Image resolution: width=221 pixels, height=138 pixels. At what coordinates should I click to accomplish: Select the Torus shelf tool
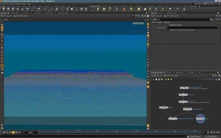click(x=18, y=9)
